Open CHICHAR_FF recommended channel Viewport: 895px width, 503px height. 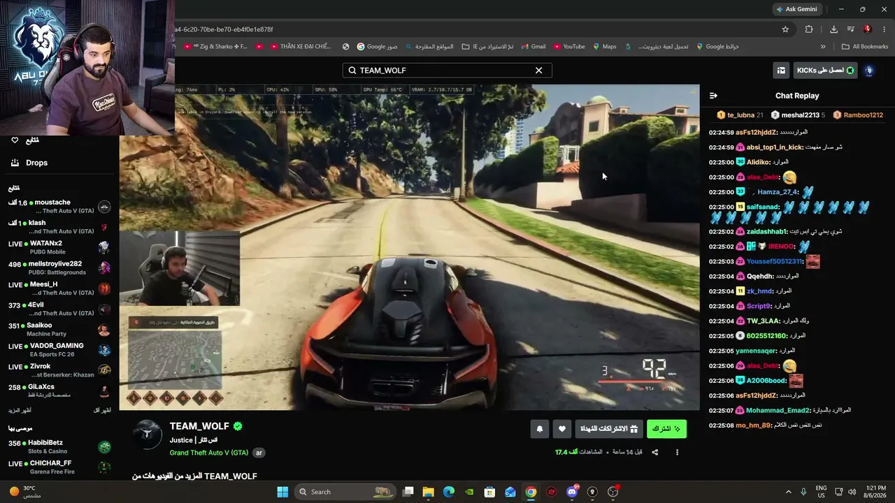point(59,467)
